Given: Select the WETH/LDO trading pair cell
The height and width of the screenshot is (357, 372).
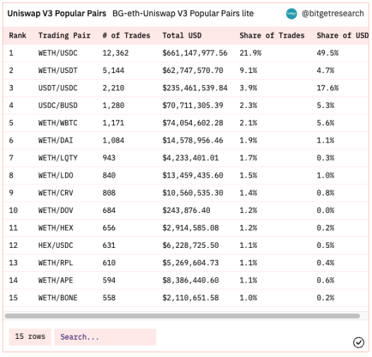Looking at the screenshot, I should click(x=56, y=175).
